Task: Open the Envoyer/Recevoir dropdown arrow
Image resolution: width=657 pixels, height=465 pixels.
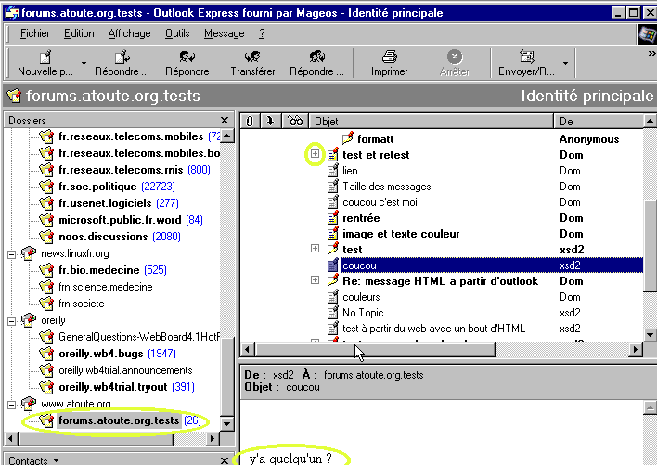Action: pyautogui.click(x=565, y=63)
